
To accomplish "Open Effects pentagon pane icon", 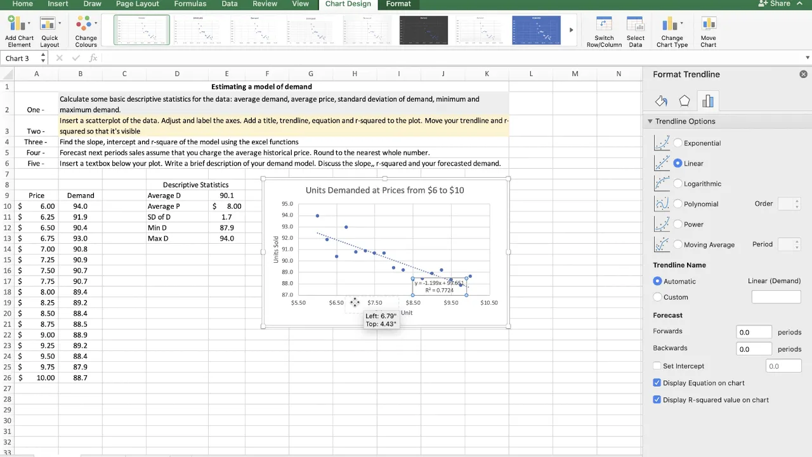I will (684, 101).
